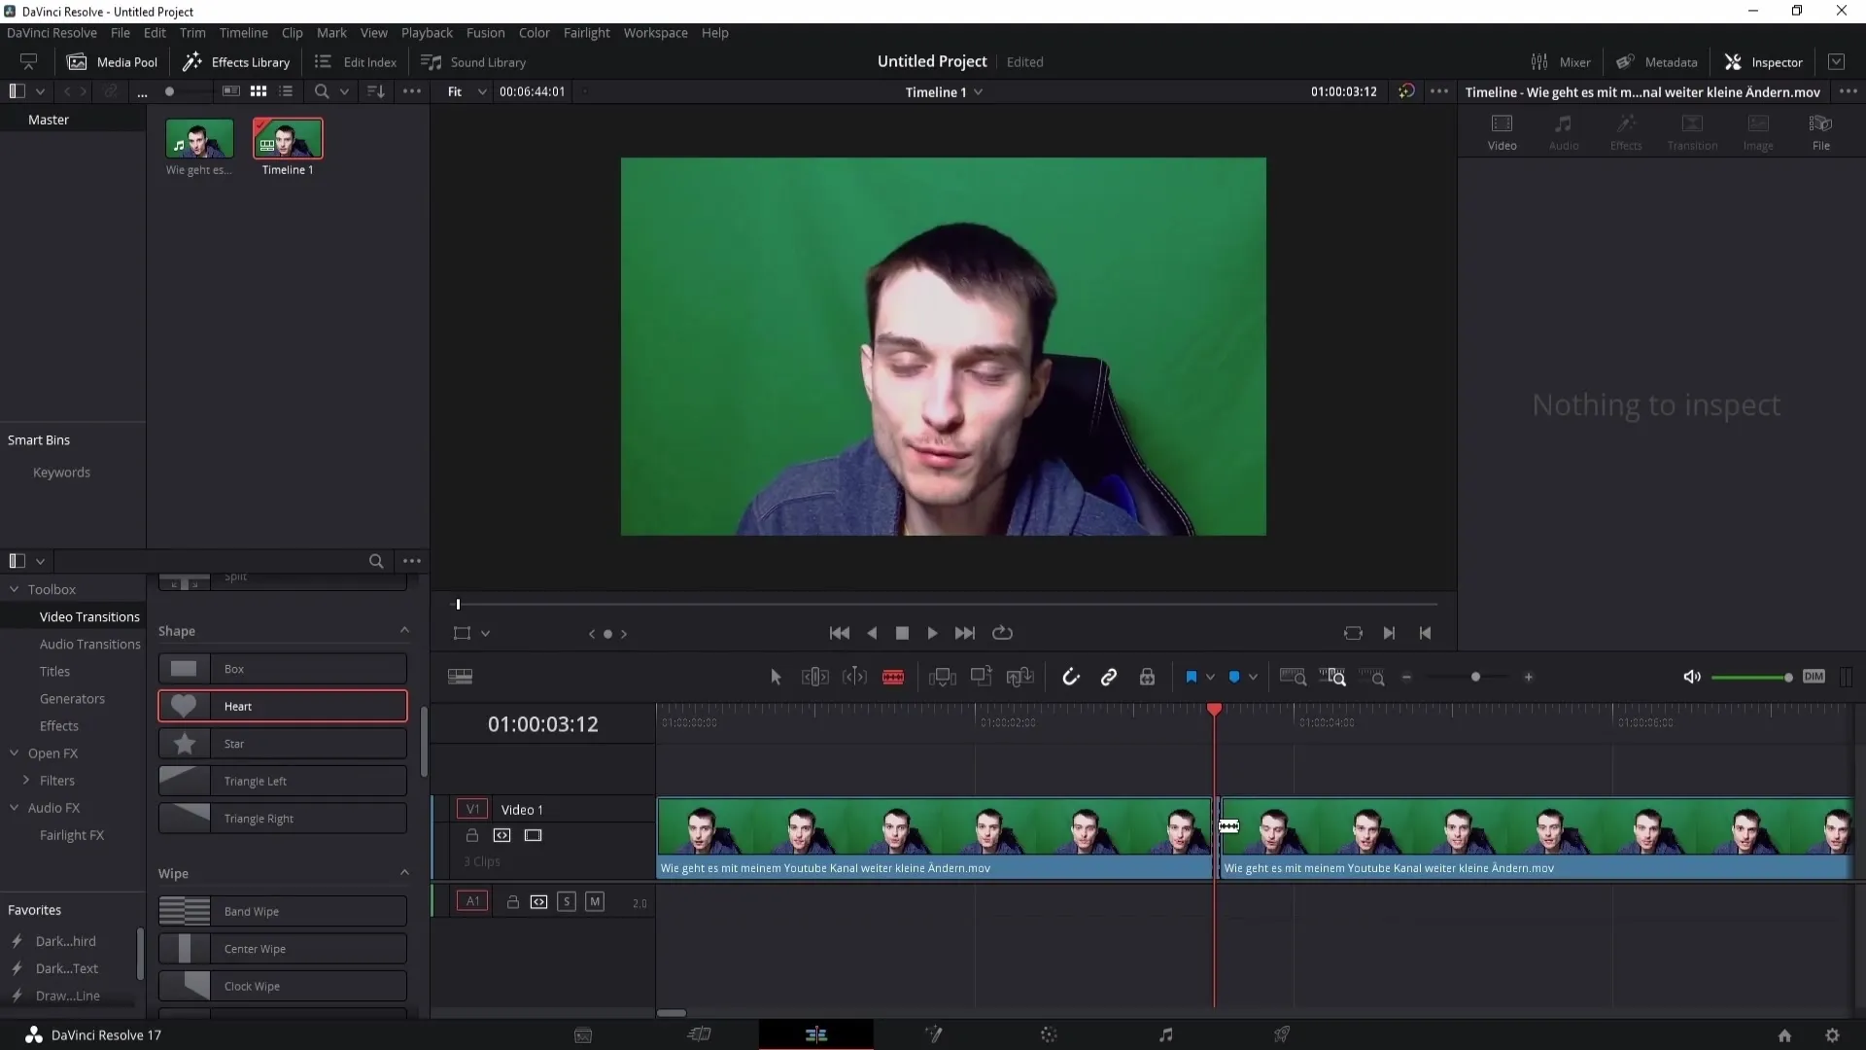This screenshot has height=1050, width=1866.
Task: Toggle the Loop Playback icon
Action: (x=1004, y=632)
